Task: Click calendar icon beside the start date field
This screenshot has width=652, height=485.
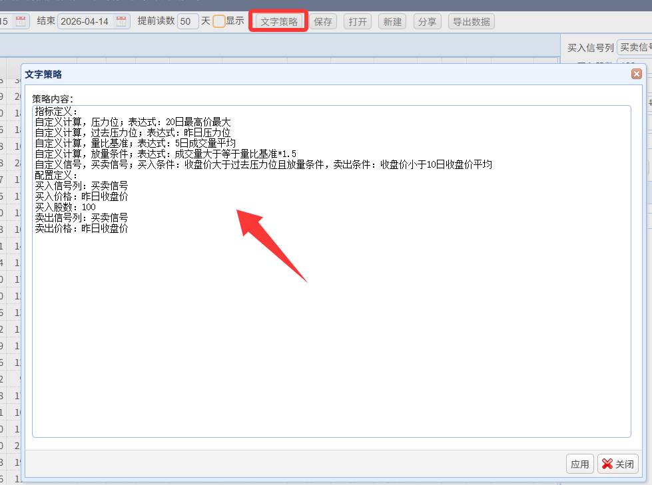Action: (21, 21)
